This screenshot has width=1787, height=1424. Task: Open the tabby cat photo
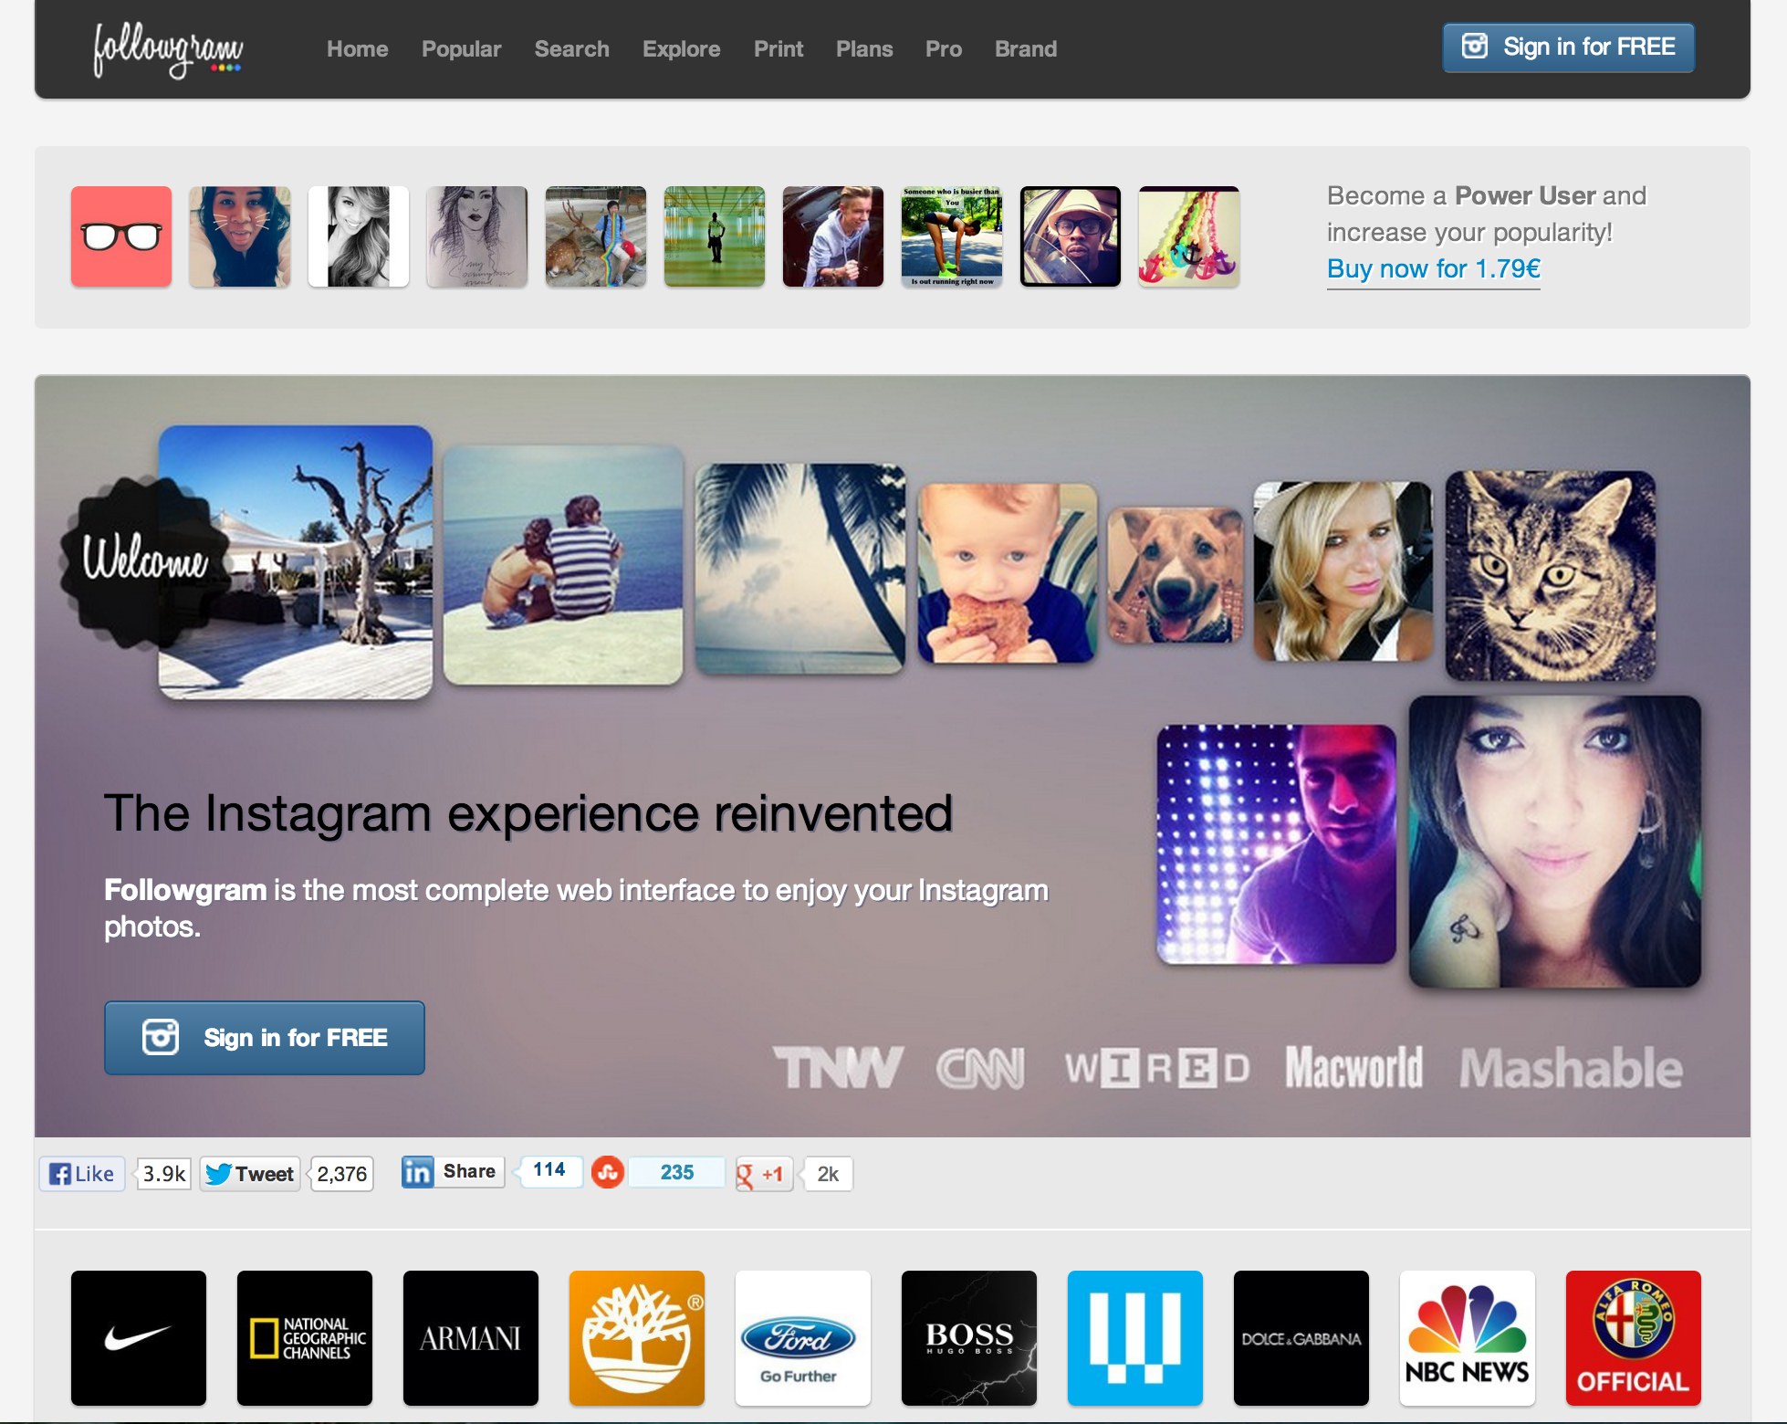[1551, 576]
